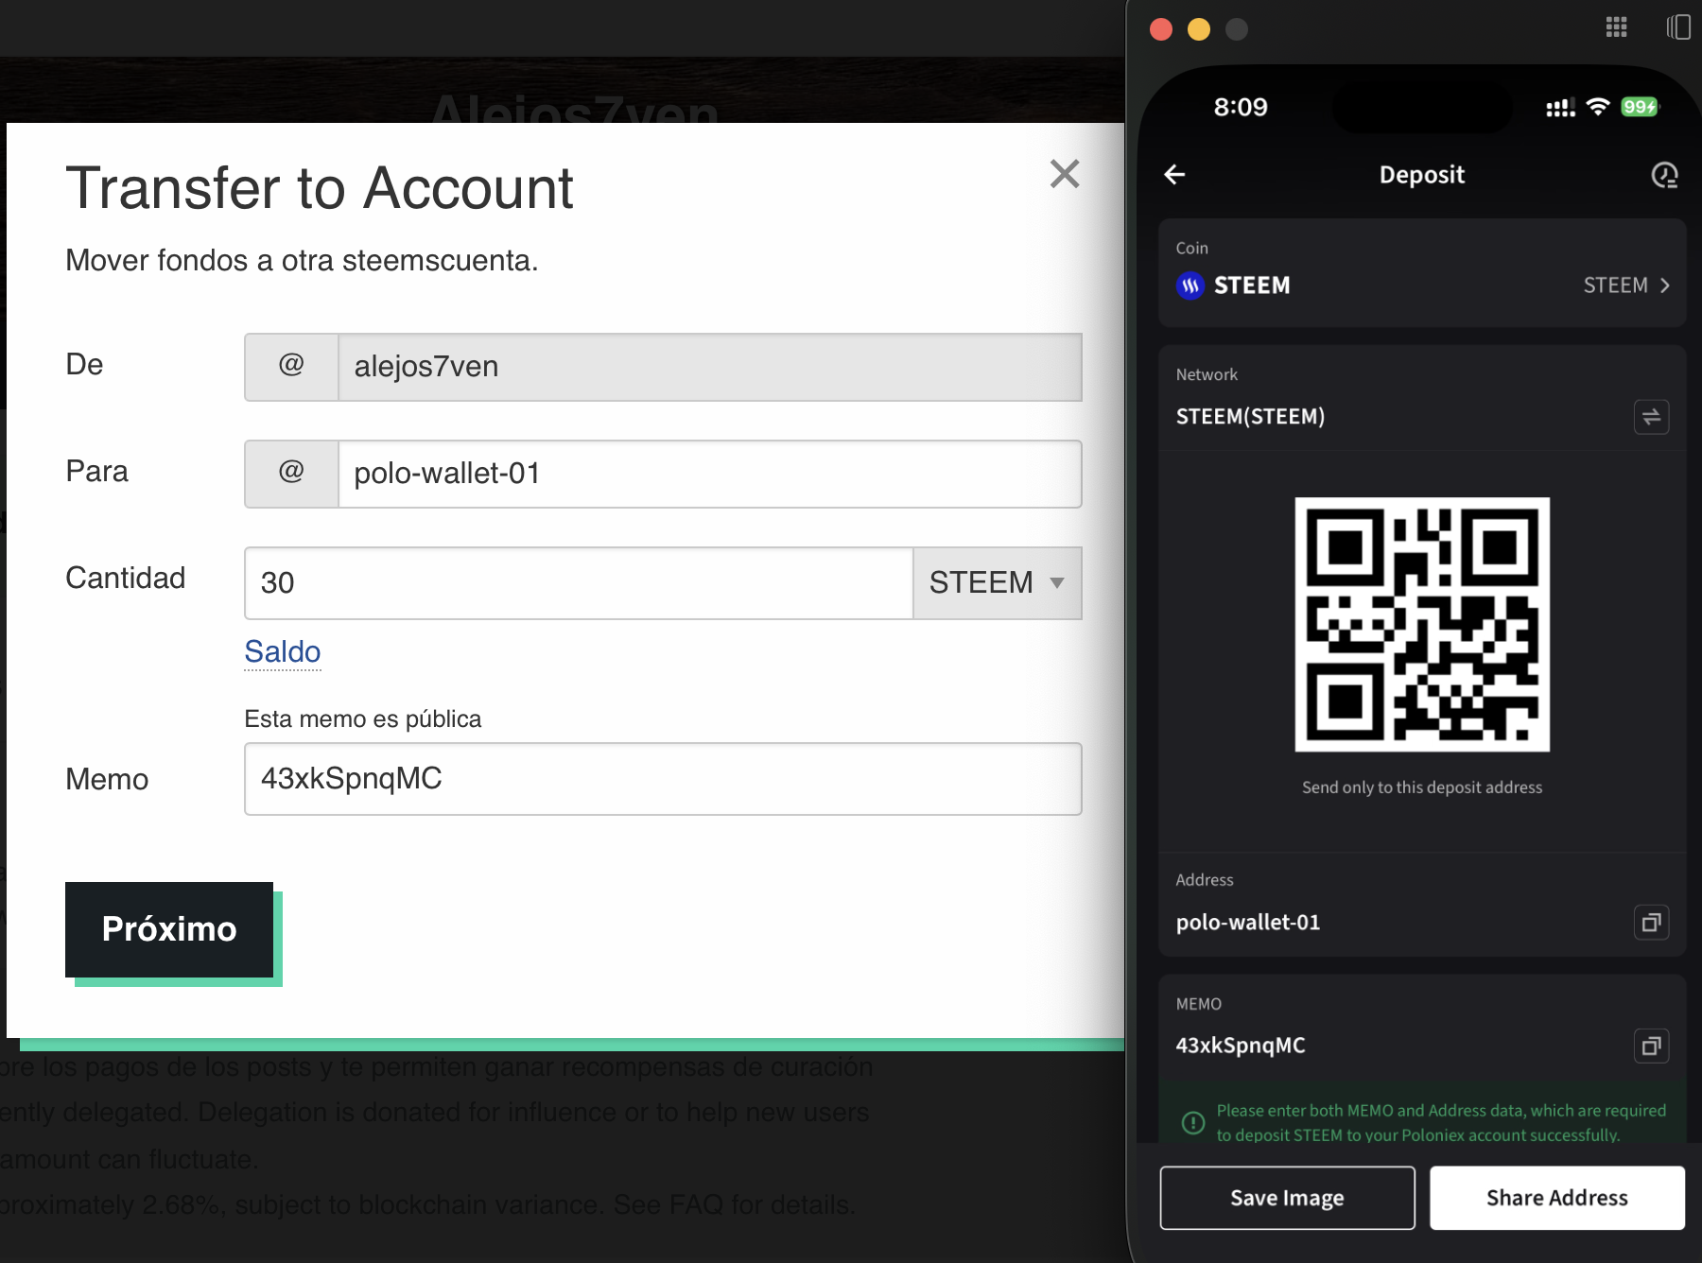The height and width of the screenshot is (1263, 1702).
Task: Tap the Network label on phone
Action: tap(1207, 374)
